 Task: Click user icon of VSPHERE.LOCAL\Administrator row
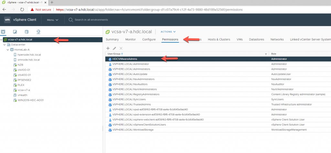click(110, 64)
